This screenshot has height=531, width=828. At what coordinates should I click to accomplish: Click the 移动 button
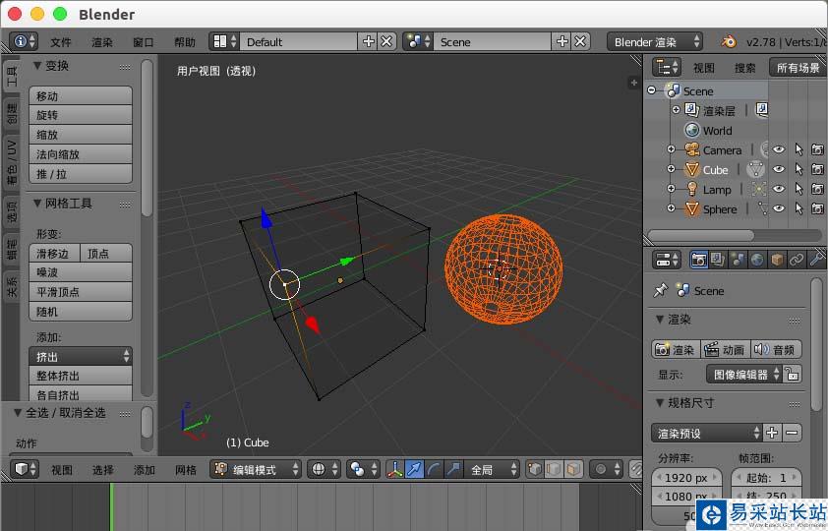pos(81,96)
